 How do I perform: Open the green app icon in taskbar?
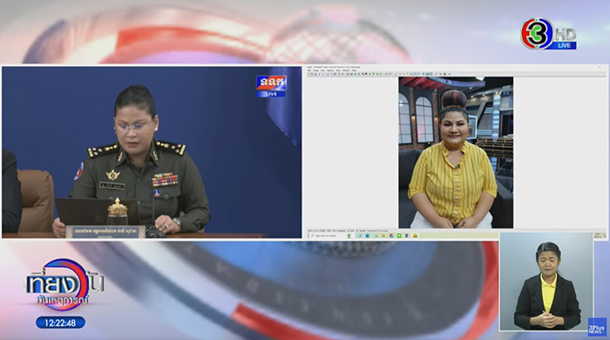point(399,236)
